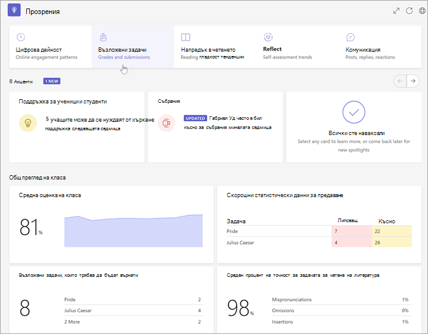Image resolution: width=428 pixels, height=334 pixels.
Task: Click late count 26 for Julius Caesar
Action: [x=391, y=242]
